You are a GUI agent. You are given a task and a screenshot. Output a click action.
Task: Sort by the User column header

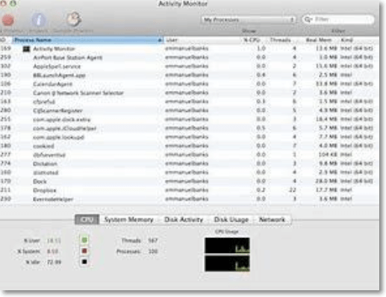coord(202,40)
